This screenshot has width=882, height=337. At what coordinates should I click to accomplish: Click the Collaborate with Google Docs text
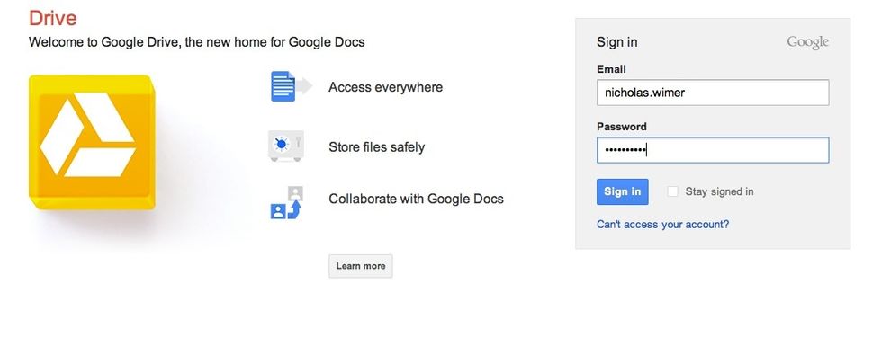click(x=416, y=199)
